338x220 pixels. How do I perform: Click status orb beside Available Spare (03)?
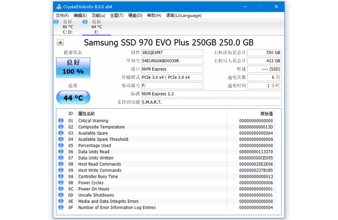point(61,133)
